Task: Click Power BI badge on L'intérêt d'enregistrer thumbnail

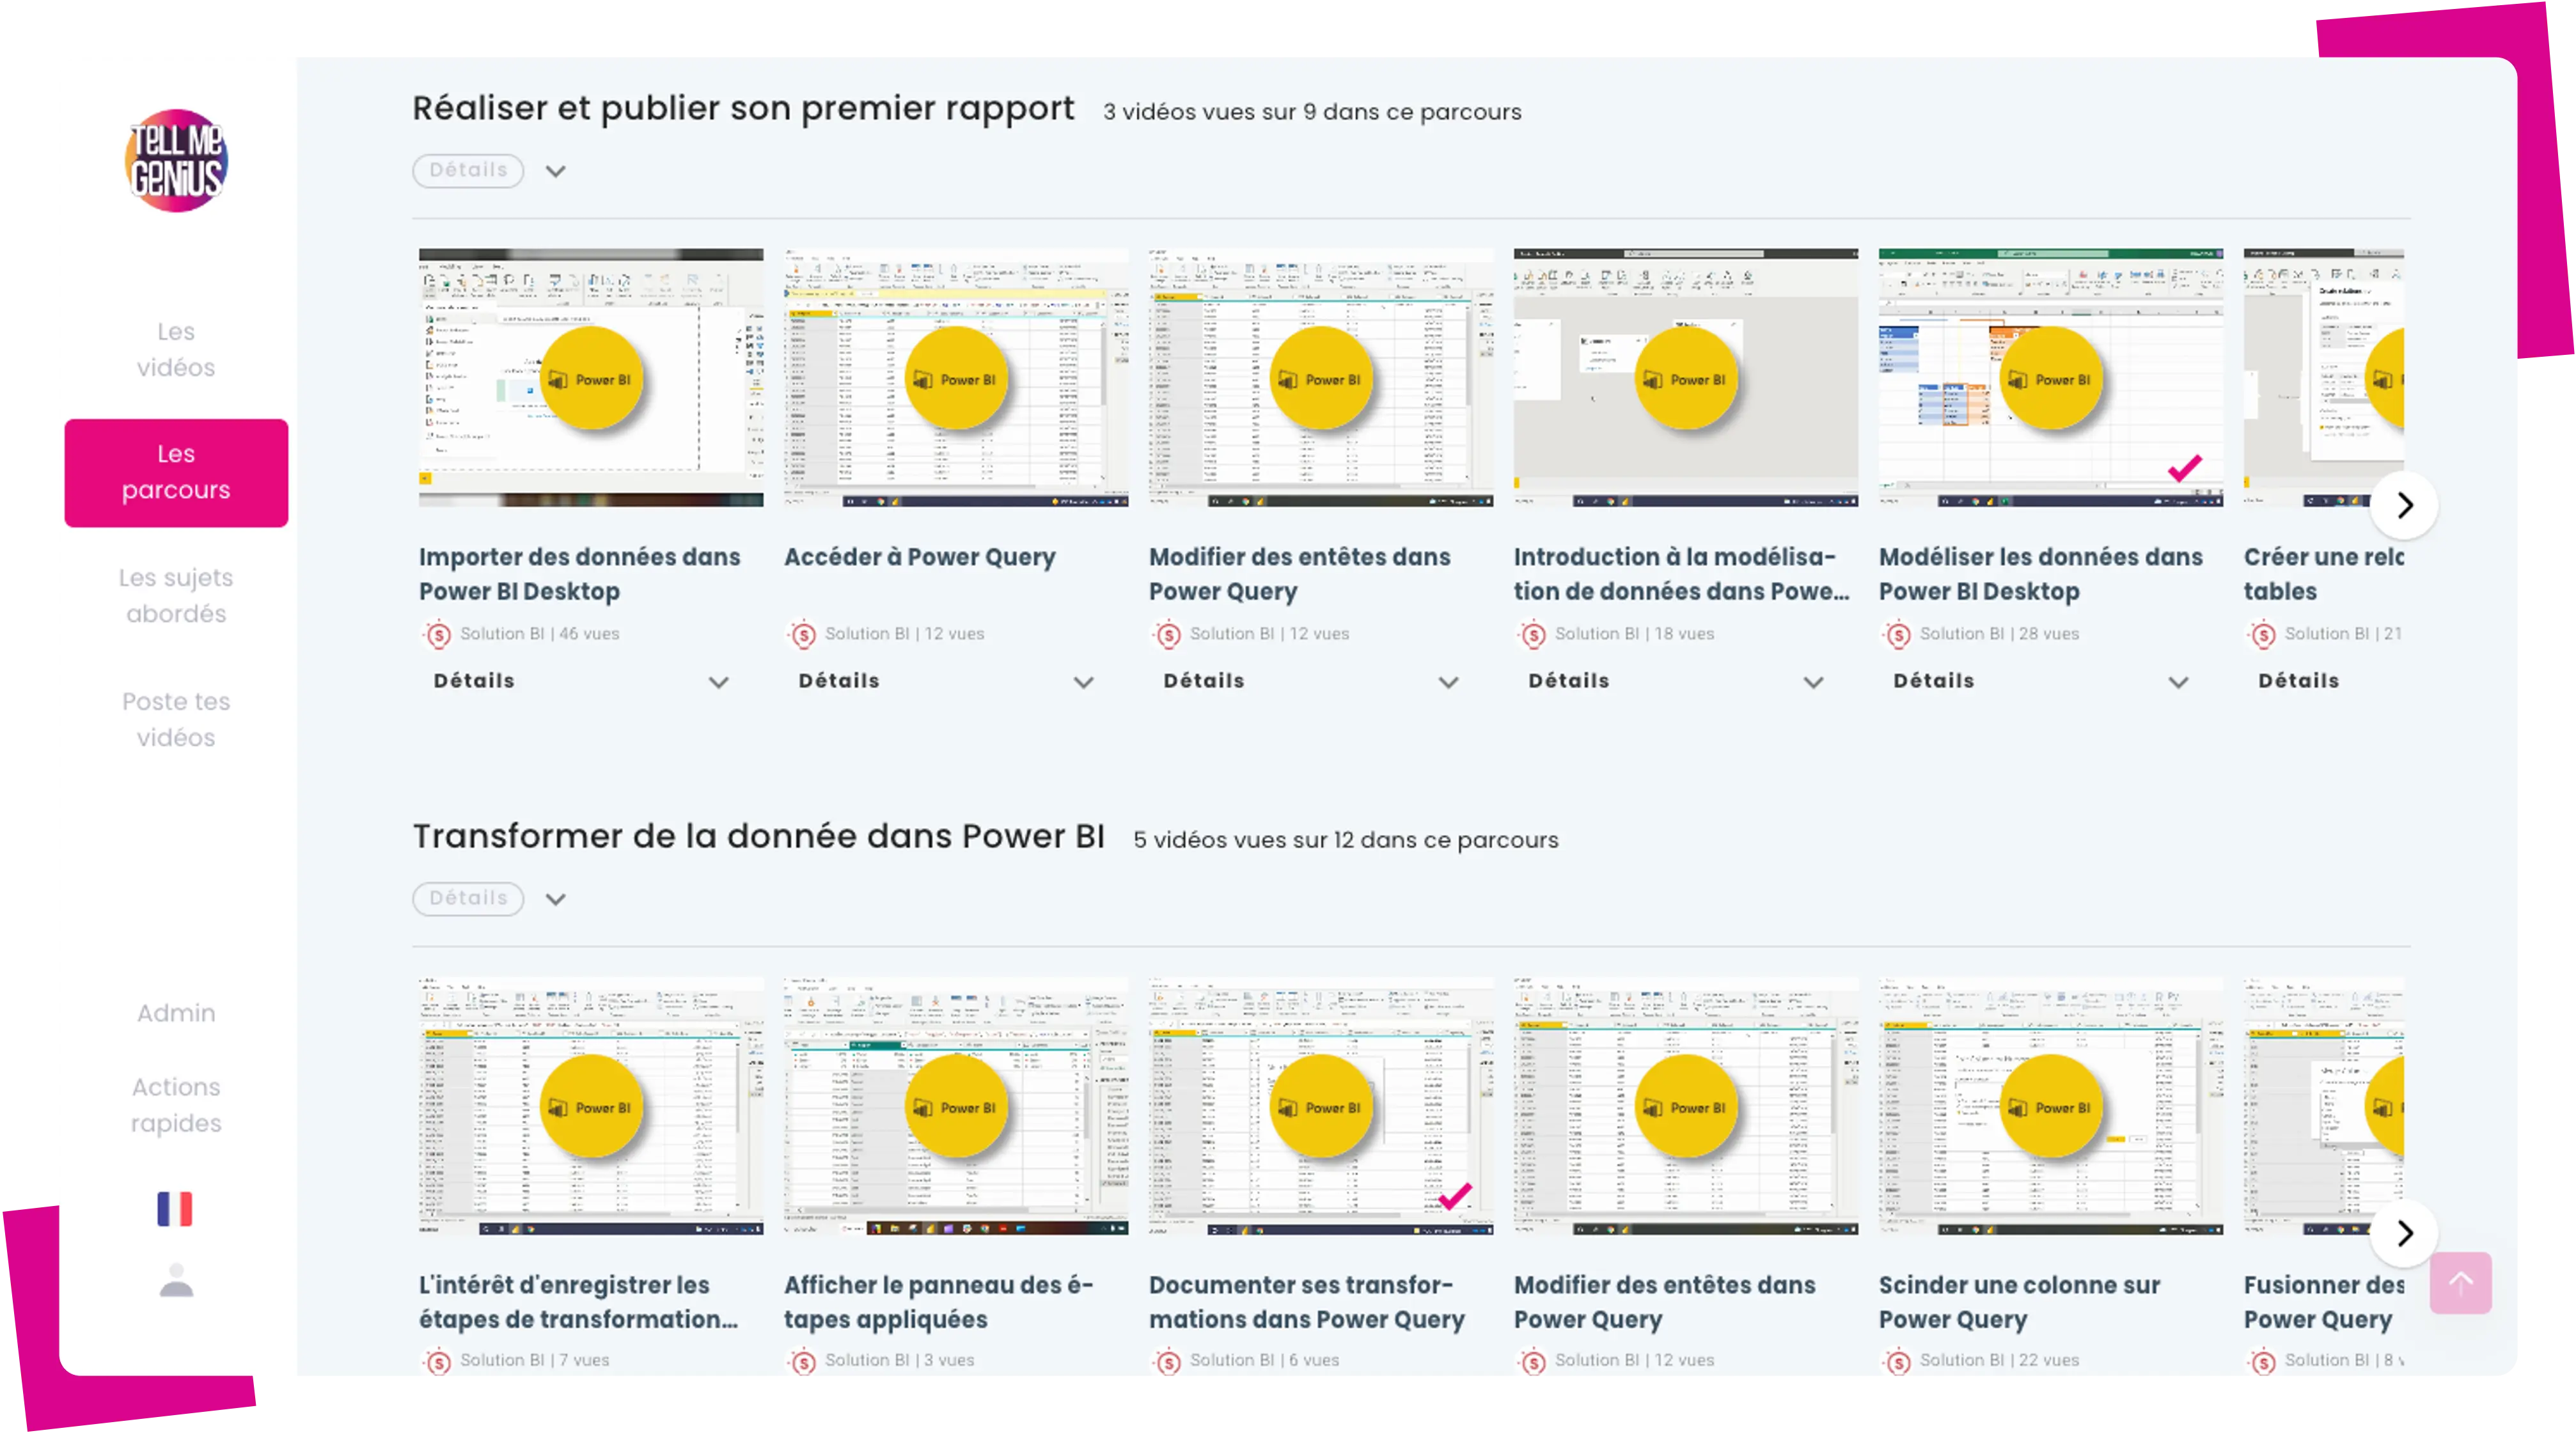Action: 591,1107
